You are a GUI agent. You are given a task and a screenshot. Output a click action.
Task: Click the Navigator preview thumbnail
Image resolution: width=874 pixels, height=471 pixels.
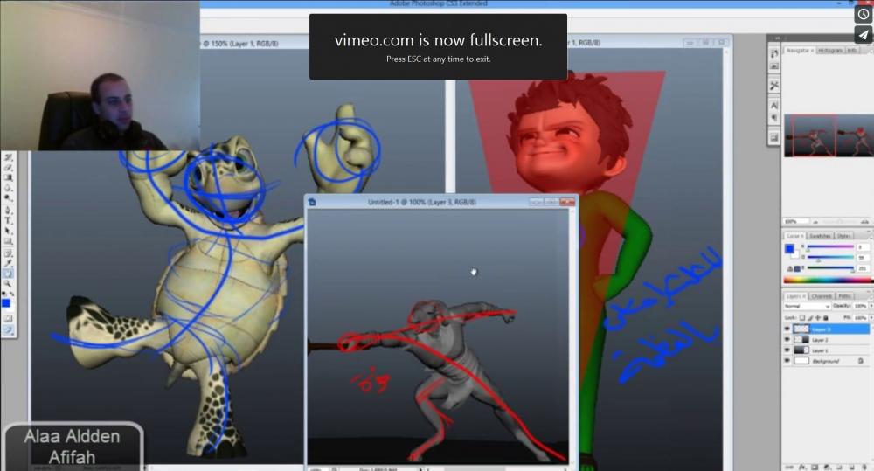click(x=829, y=135)
